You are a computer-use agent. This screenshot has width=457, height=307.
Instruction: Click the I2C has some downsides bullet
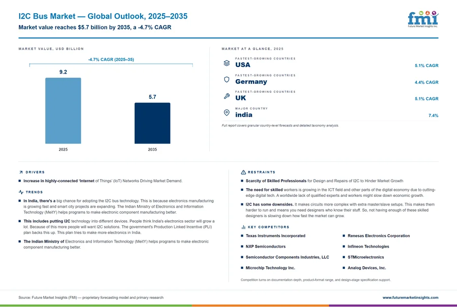tap(340, 210)
